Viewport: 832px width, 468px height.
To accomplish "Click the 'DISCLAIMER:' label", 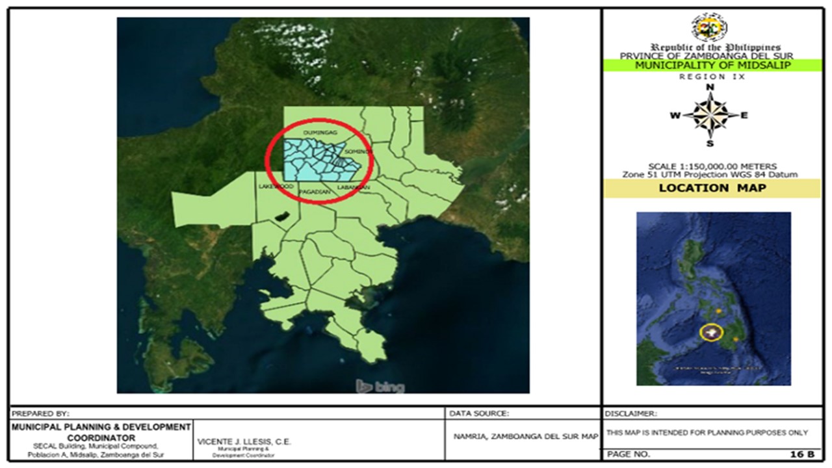I will 630,413.
